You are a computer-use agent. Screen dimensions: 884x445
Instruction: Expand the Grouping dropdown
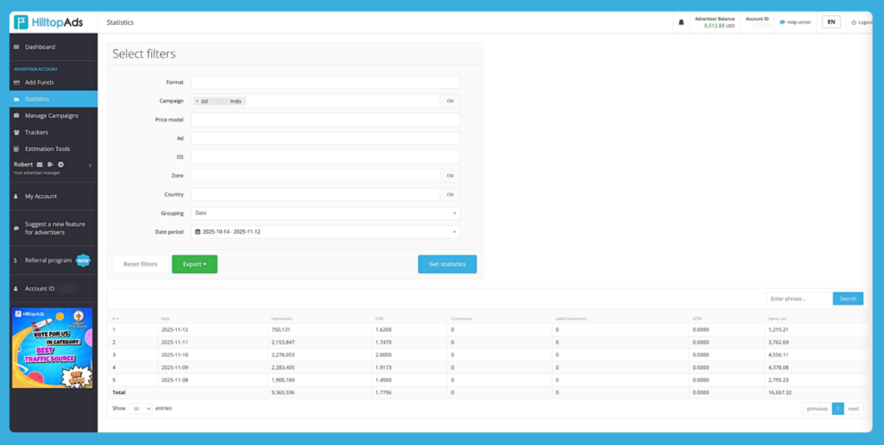pyautogui.click(x=325, y=212)
